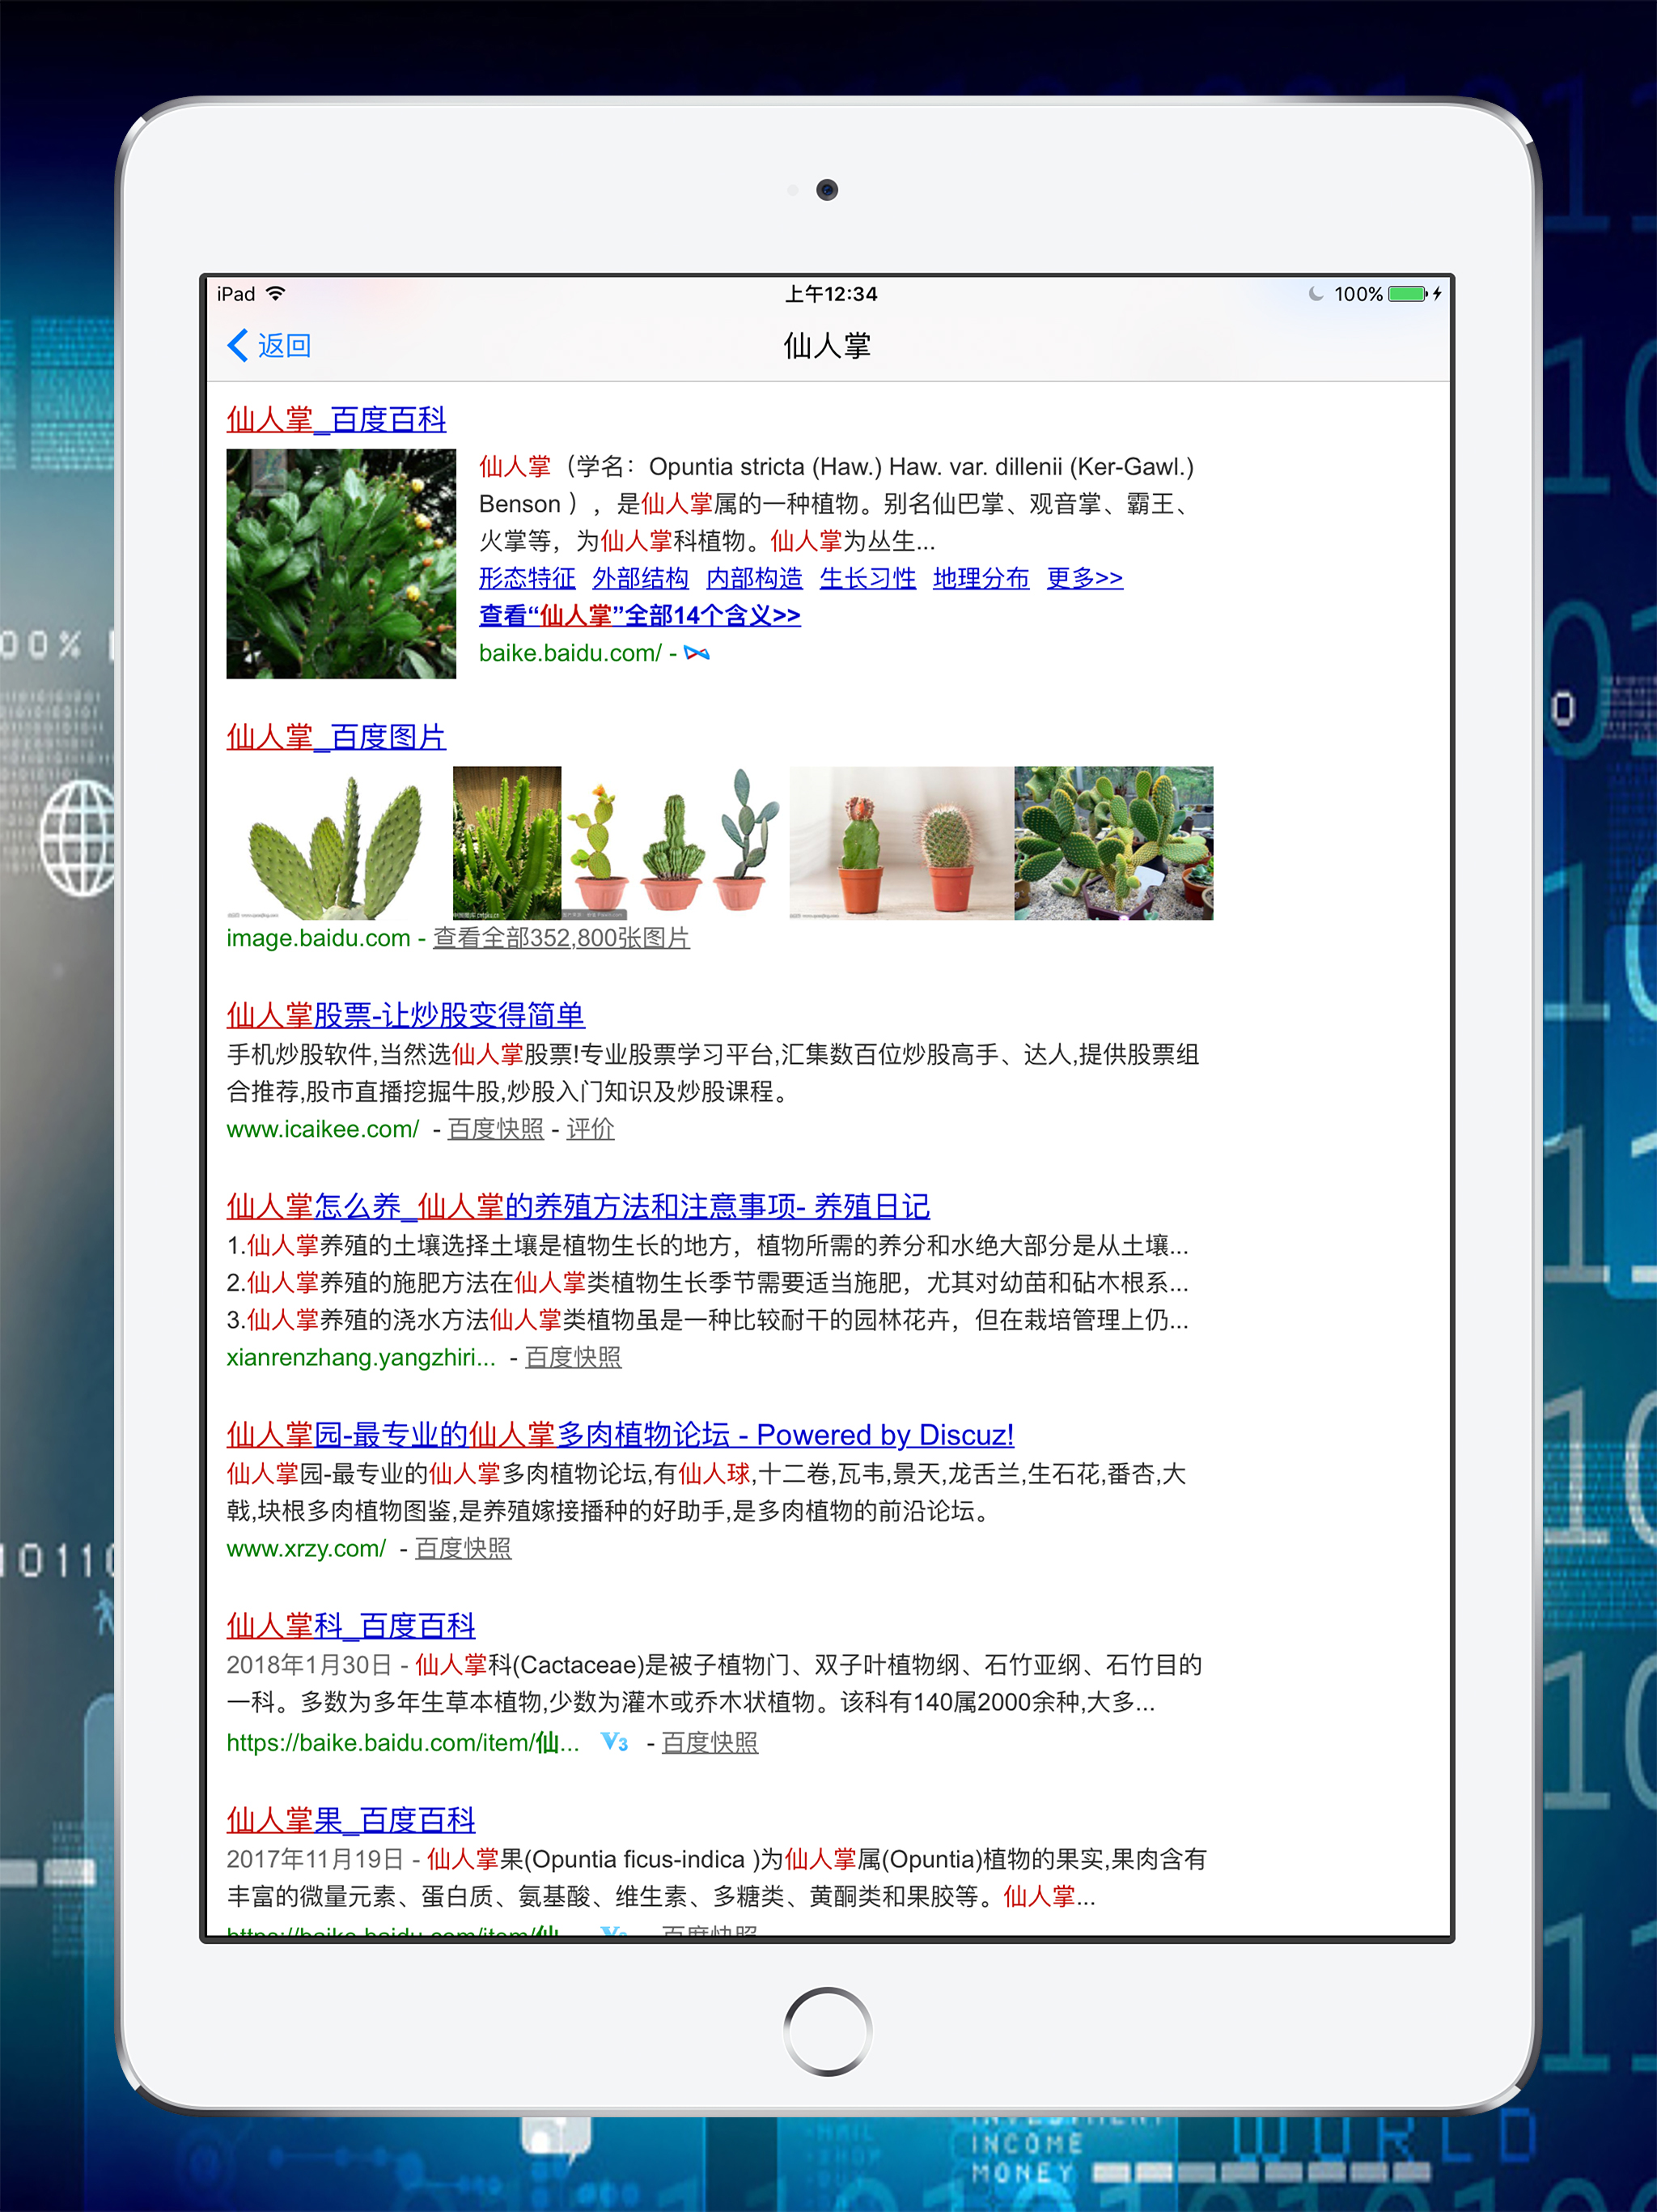Image resolution: width=1657 pixels, height=2212 pixels.
Task: Open the 仙人掌股票-让炒股变得简单 result
Action: 405,1015
